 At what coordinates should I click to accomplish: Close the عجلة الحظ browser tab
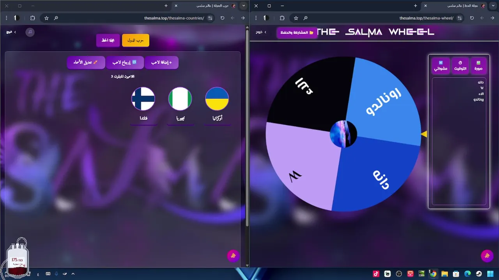pos(425,6)
